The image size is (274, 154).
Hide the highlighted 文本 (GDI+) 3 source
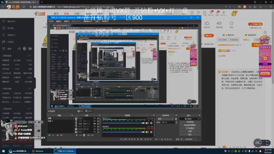(95, 124)
